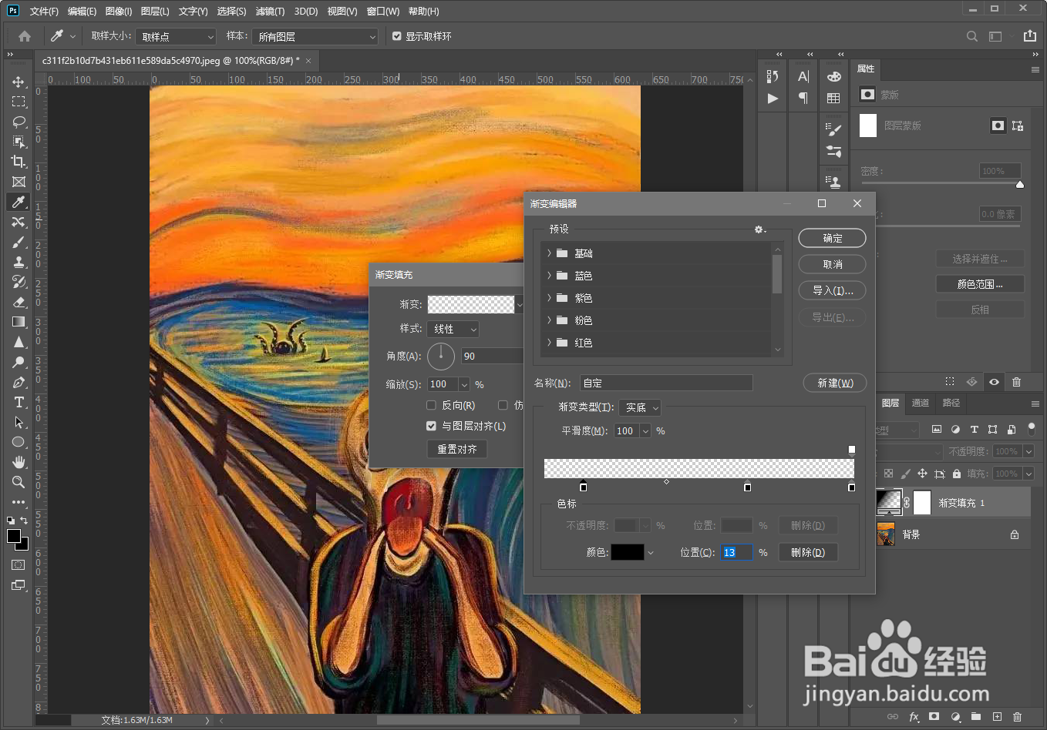Select the Move tool

(x=19, y=82)
